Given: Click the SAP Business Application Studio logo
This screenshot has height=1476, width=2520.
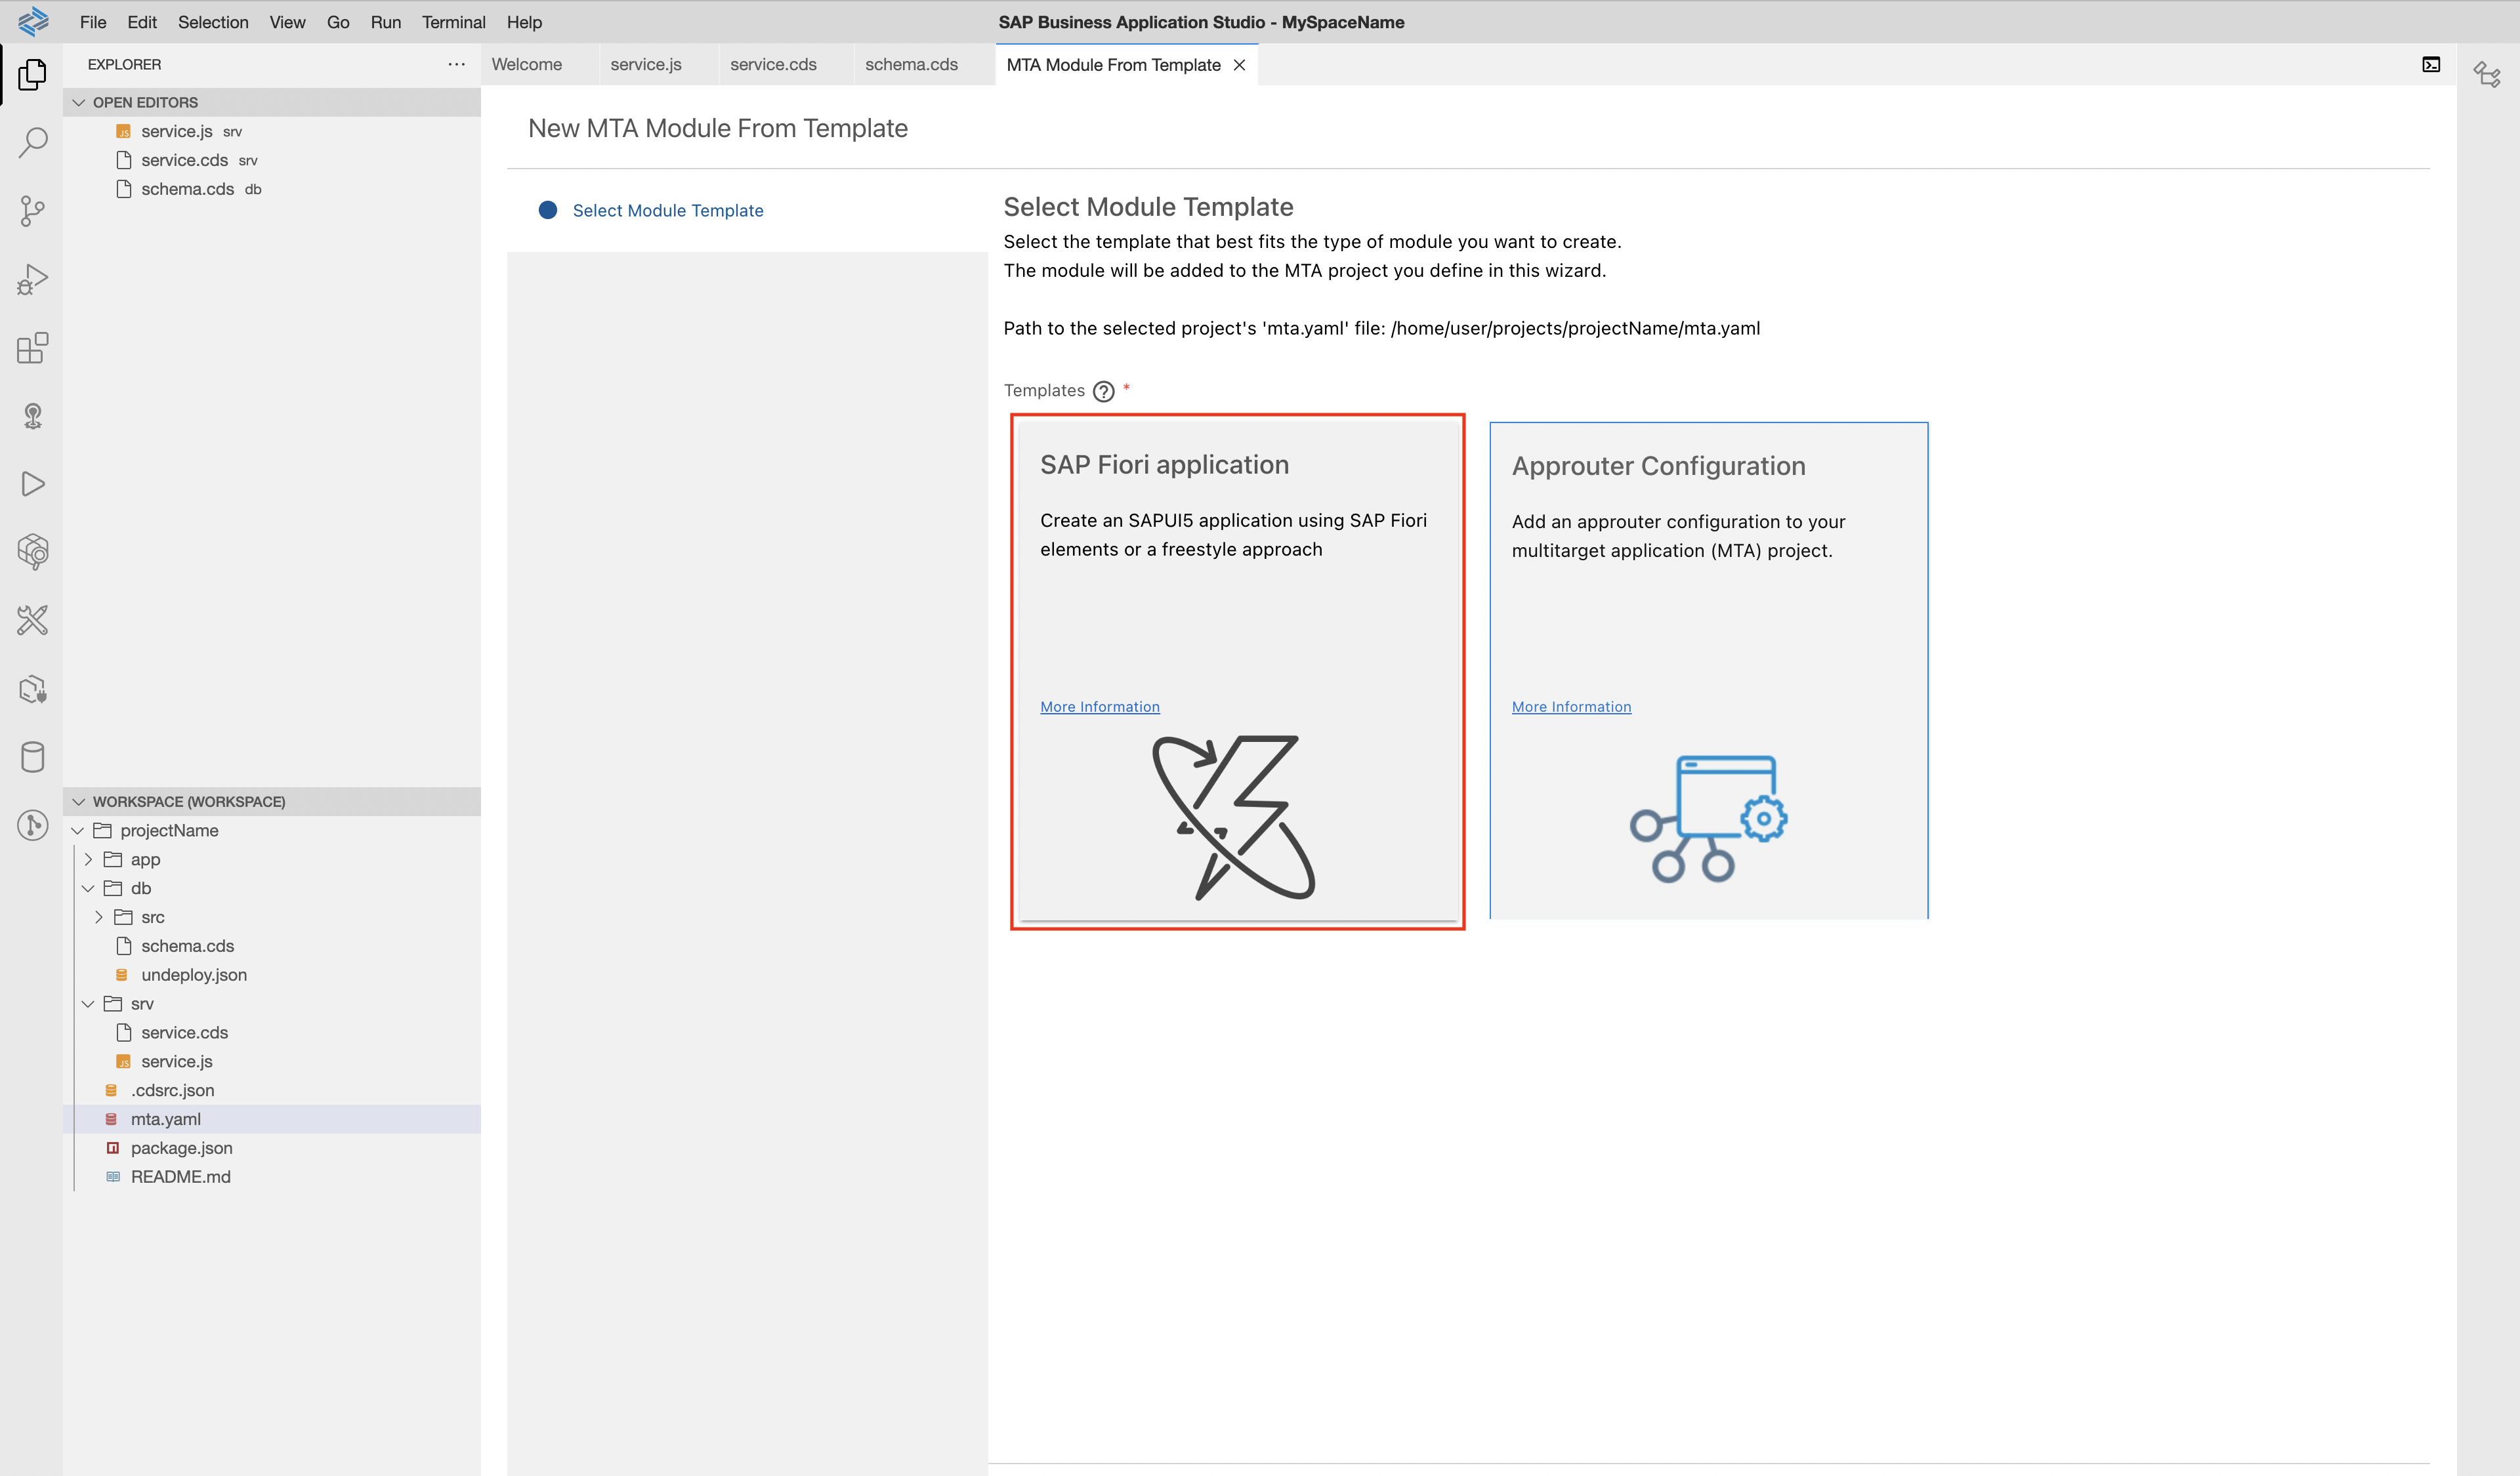Looking at the screenshot, I should [33, 21].
